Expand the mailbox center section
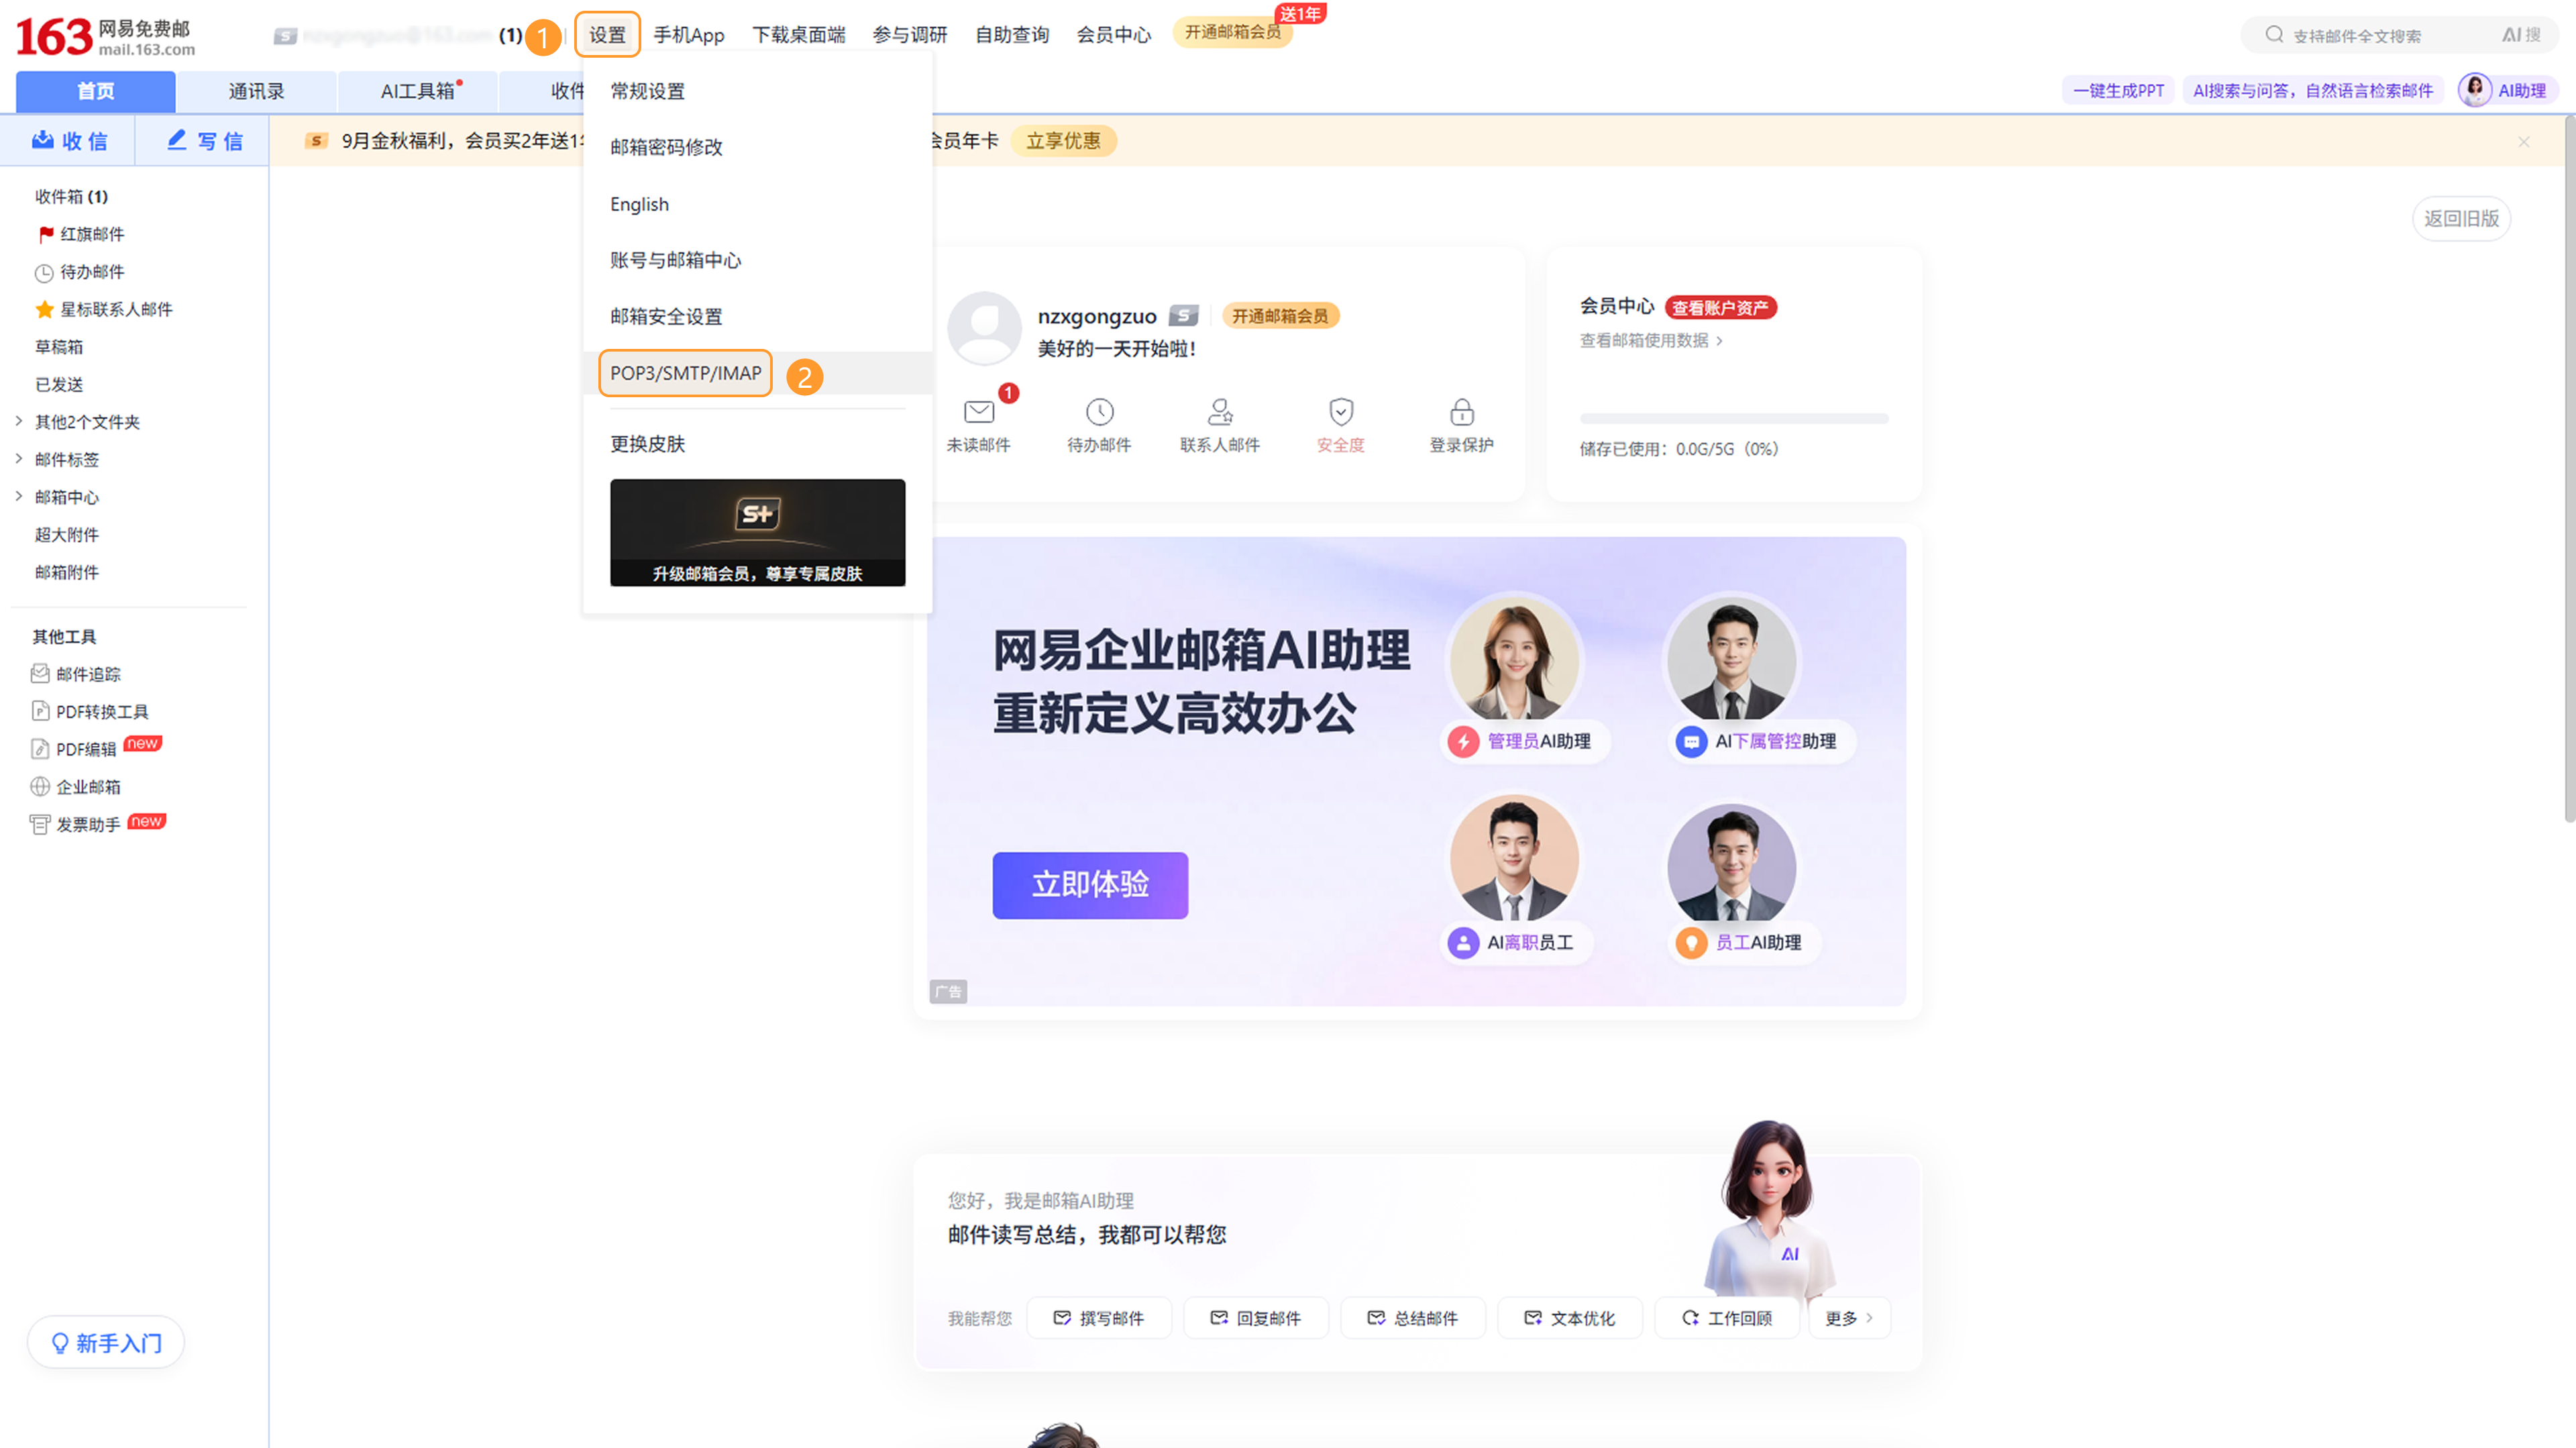The height and width of the screenshot is (1448, 2576). pyautogui.click(x=19, y=497)
